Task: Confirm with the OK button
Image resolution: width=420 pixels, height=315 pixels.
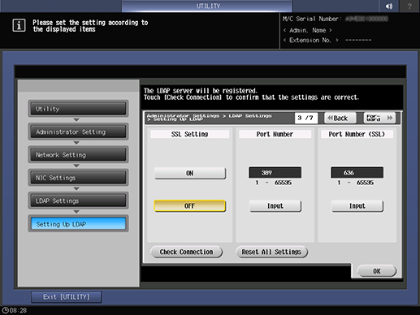Action: pos(377,271)
